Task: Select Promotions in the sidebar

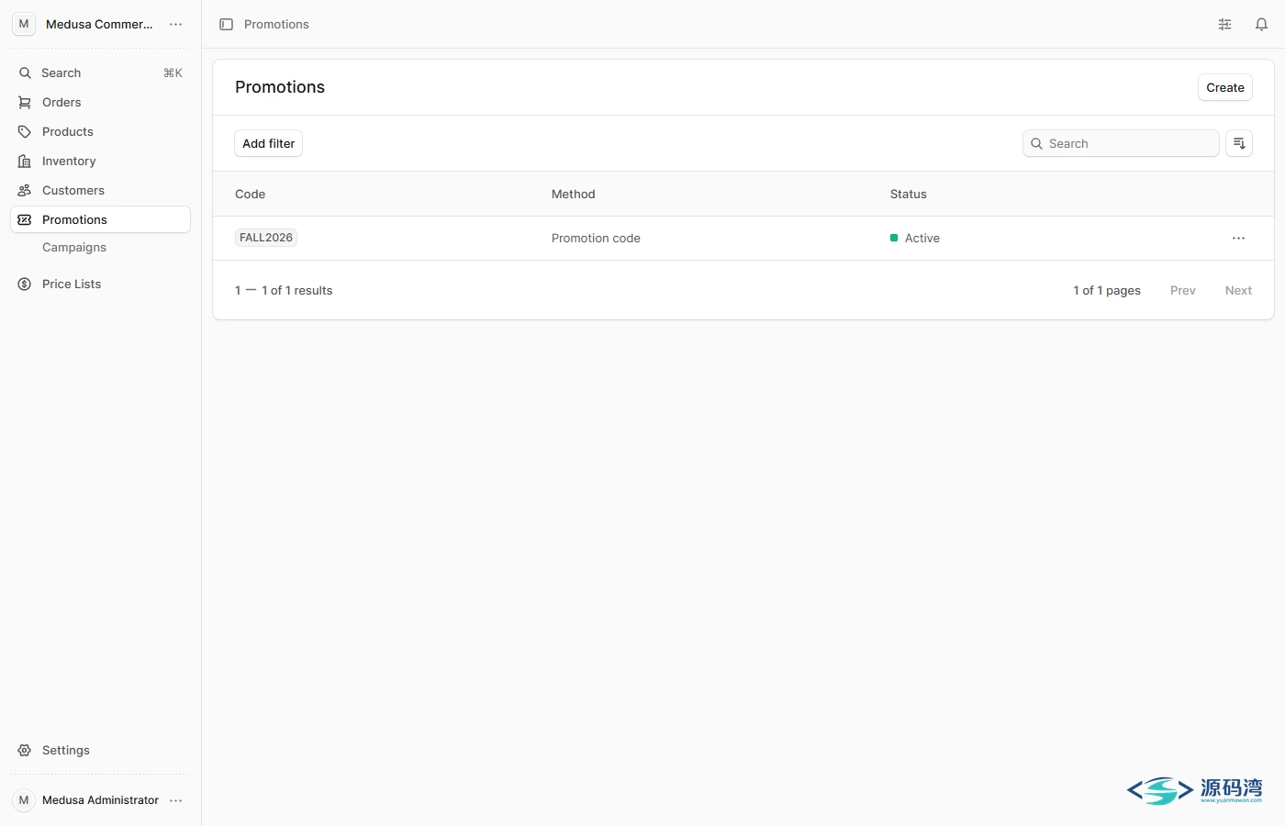Action: [x=100, y=220]
